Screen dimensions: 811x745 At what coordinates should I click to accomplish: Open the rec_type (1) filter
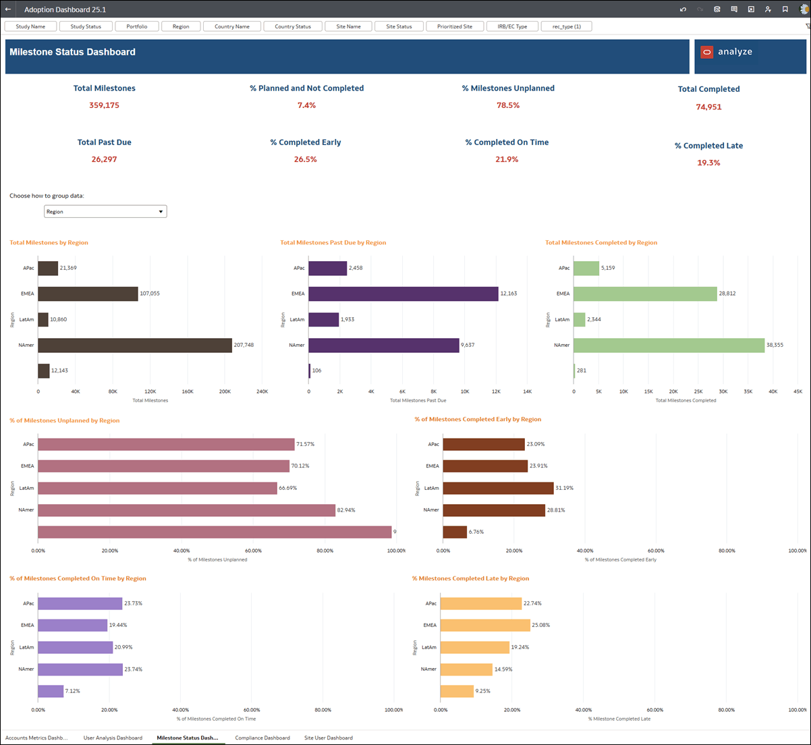[566, 26]
